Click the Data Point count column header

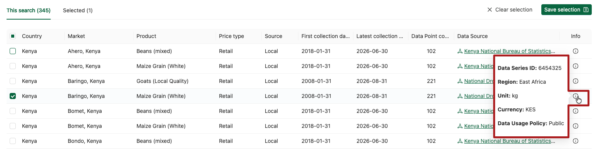(x=430, y=36)
